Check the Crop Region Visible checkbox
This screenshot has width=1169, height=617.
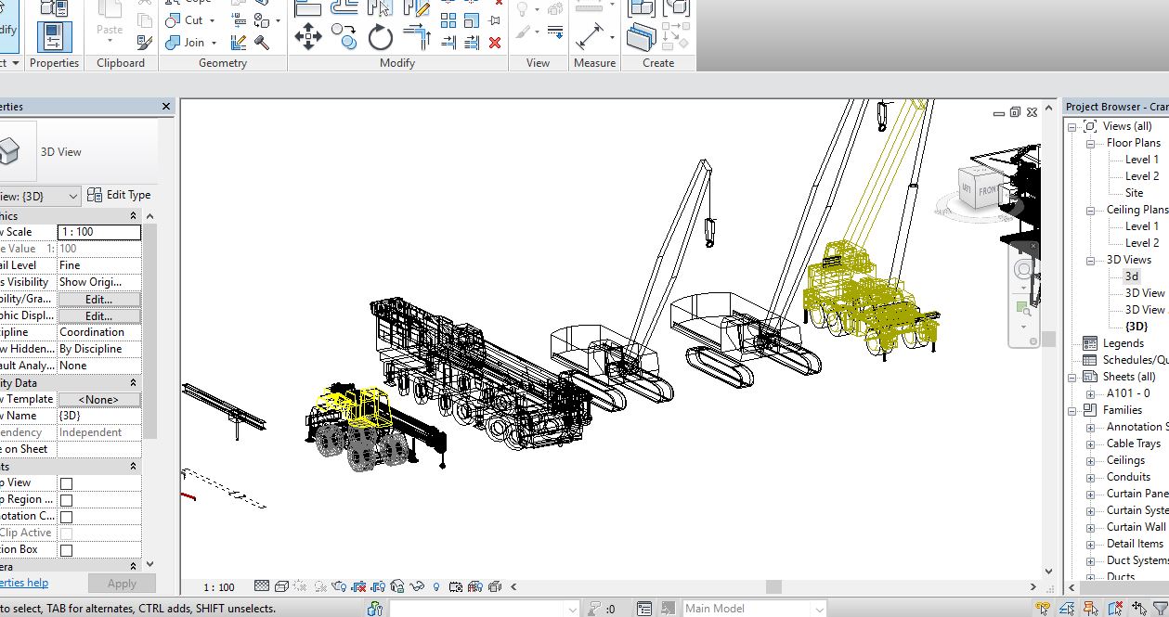[66, 500]
